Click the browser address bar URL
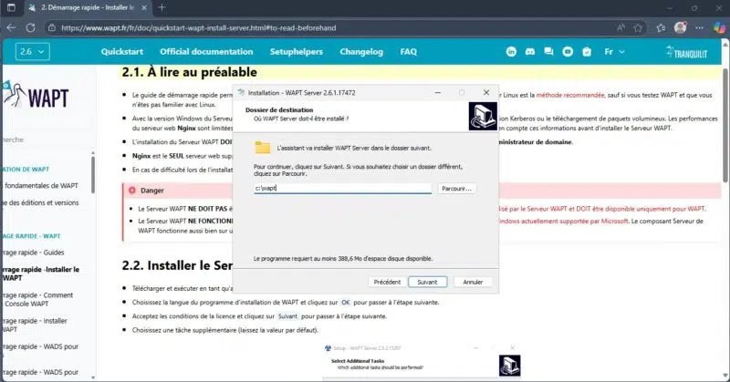The width and height of the screenshot is (730, 382). (198, 28)
